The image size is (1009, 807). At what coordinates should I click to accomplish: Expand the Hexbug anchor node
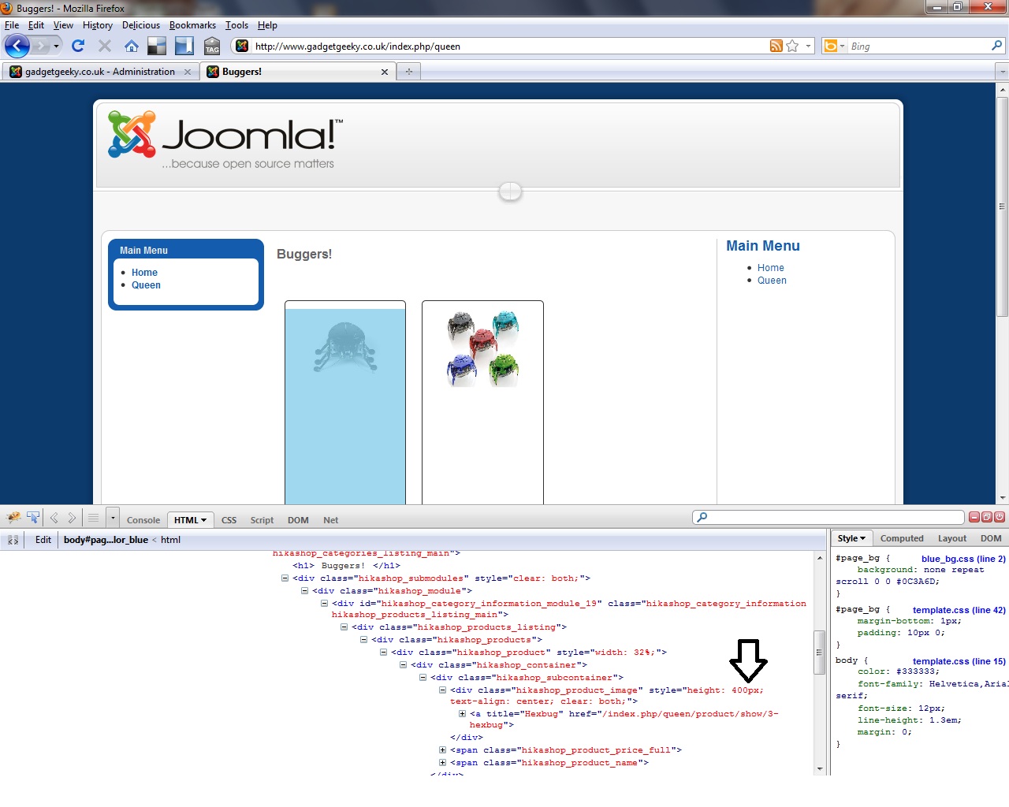pos(462,714)
